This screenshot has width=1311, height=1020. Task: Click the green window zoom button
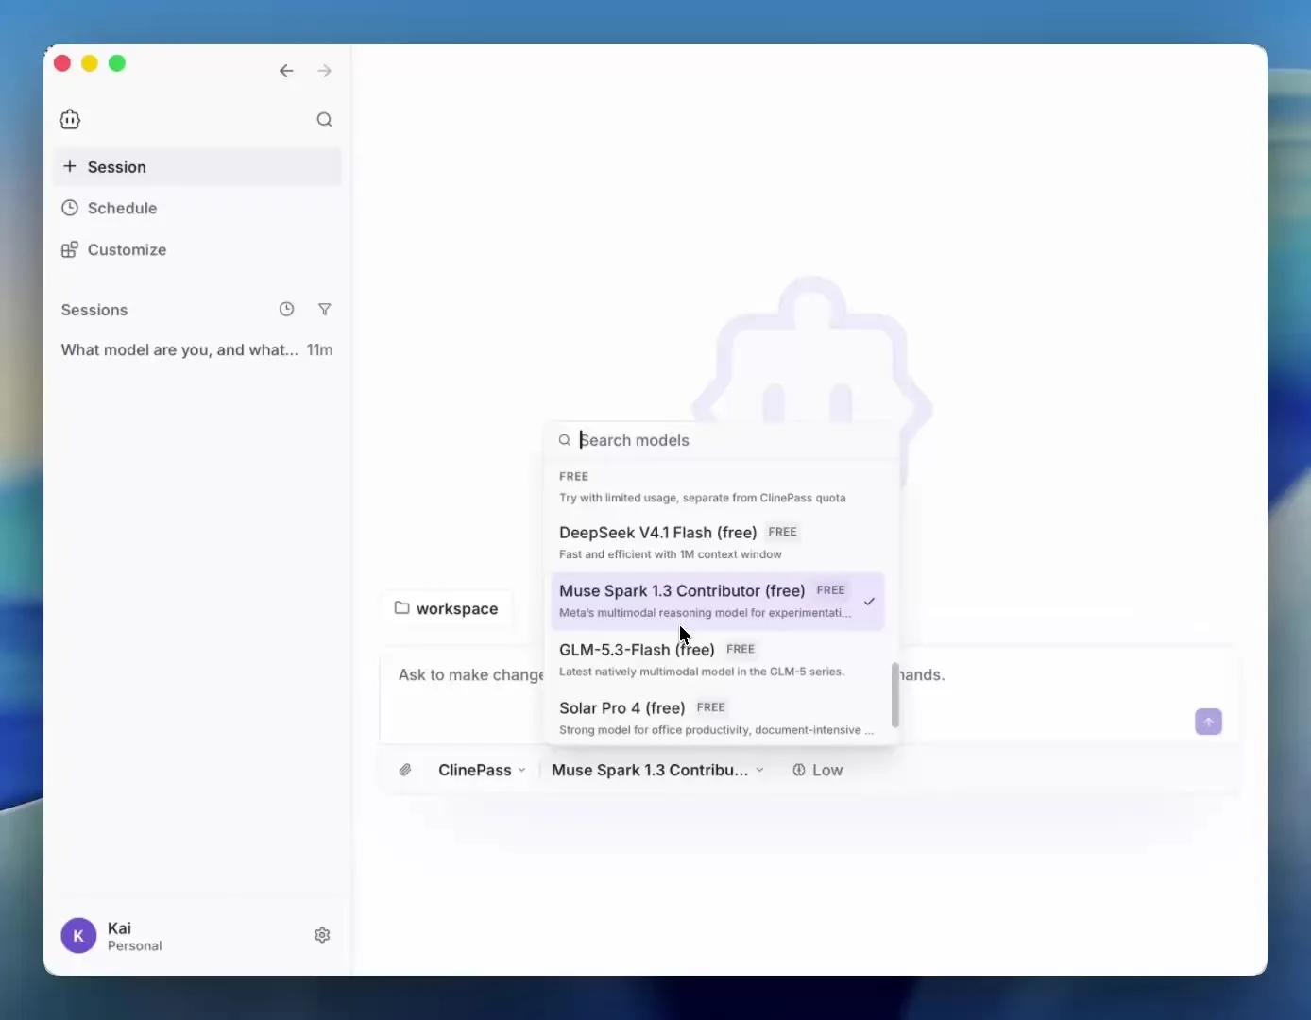coord(117,63)
